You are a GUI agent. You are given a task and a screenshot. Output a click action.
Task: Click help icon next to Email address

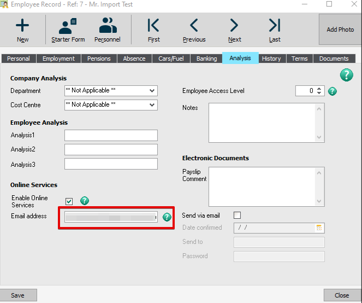[167, 217]
